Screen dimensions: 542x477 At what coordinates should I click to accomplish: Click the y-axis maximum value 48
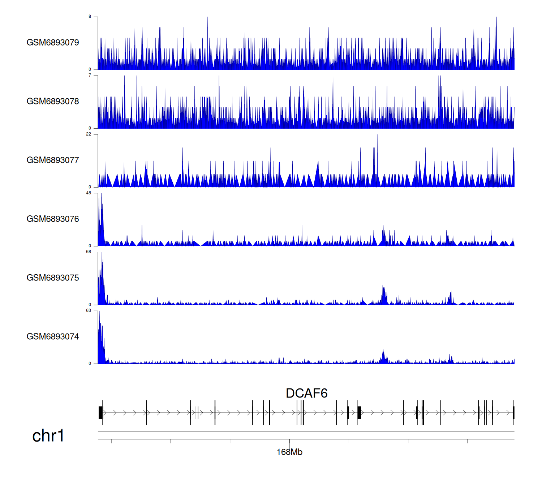[x=89, y=193]
